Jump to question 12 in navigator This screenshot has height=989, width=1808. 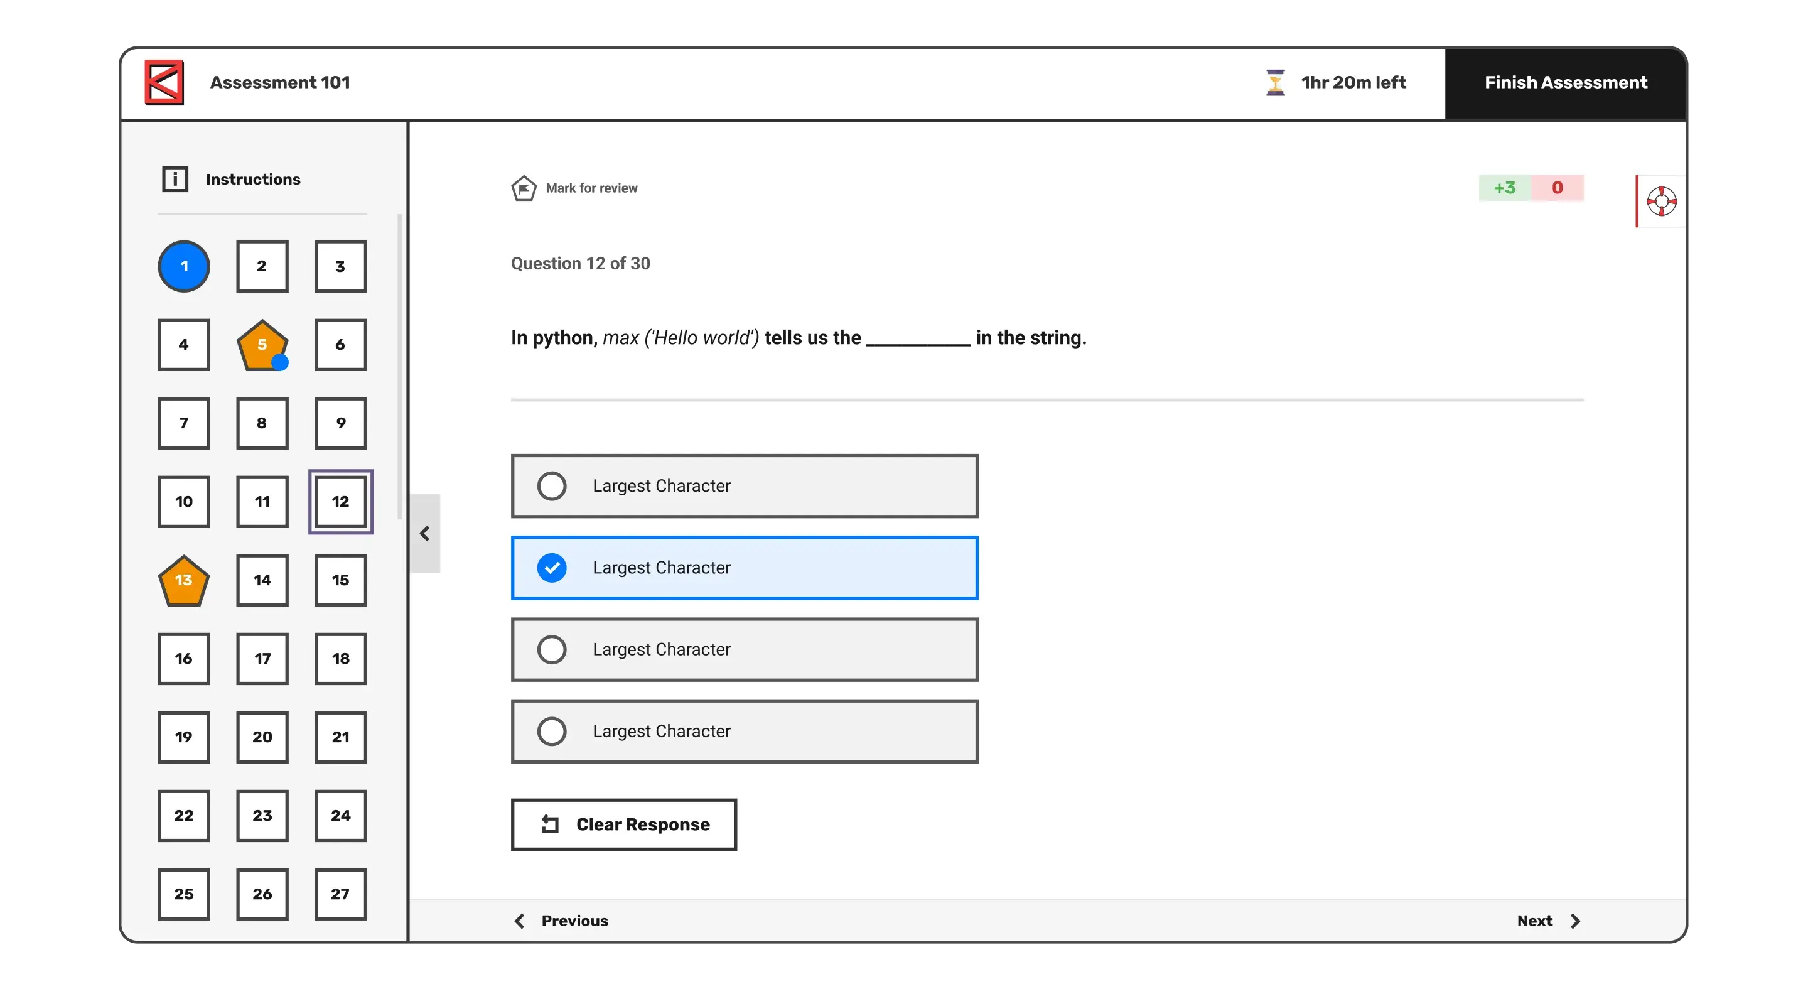340,502
